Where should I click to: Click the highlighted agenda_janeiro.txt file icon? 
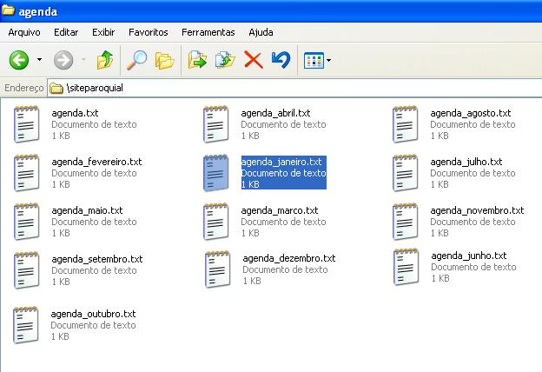pyautogui.click(x=215, y=173)
